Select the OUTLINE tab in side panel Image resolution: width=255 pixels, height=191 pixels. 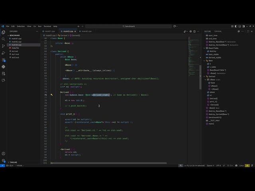pos(208,31)
